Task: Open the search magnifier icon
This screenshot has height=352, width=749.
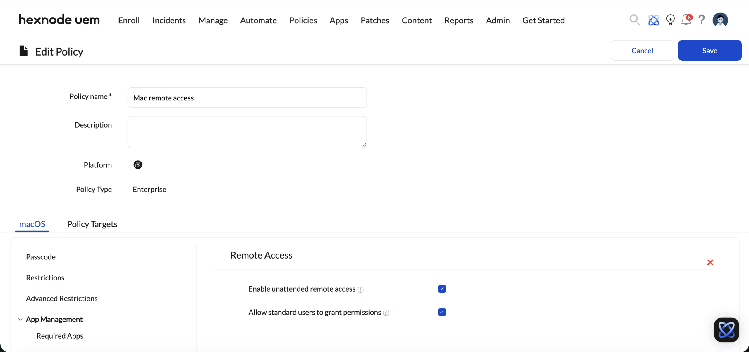Action: (635, 20)
